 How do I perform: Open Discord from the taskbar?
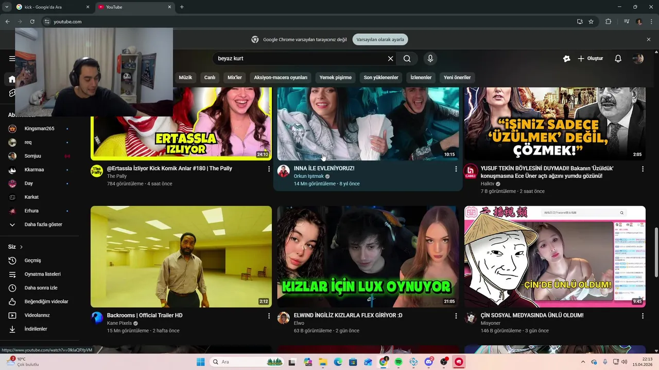pyautogui.click(x=429, y=362)
